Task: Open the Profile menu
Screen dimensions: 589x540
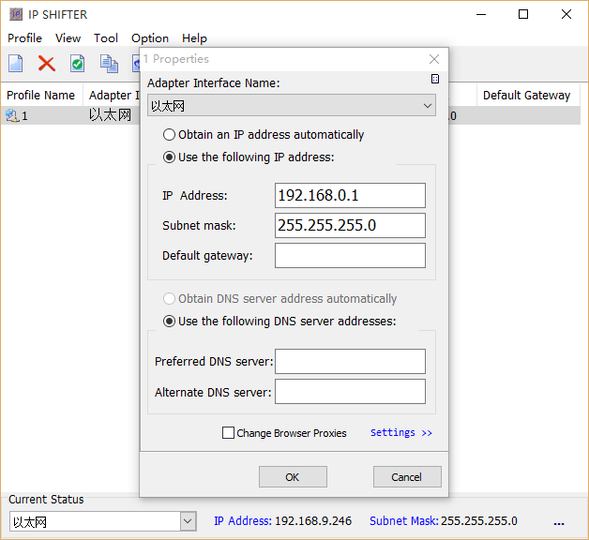Action: pyautogui.click(x=24, y=38)
